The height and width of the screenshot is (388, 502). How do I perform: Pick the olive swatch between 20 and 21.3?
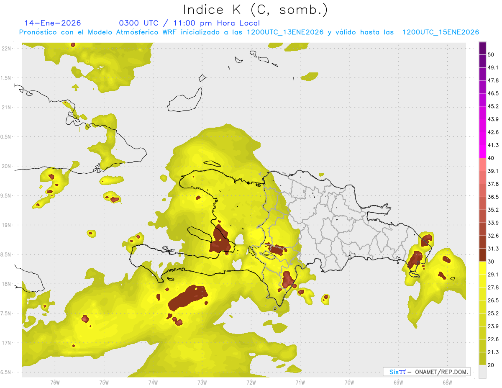click(482, 359)
